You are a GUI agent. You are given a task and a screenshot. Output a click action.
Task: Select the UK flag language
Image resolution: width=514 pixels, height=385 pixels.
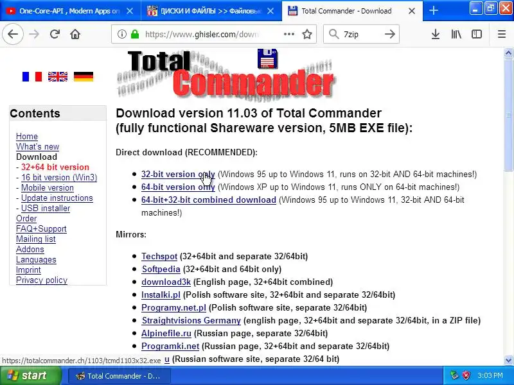pyautogui.click(x=58, y=76)
